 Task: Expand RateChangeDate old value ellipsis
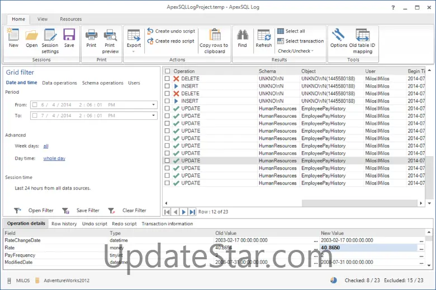(x=316, y=240)
